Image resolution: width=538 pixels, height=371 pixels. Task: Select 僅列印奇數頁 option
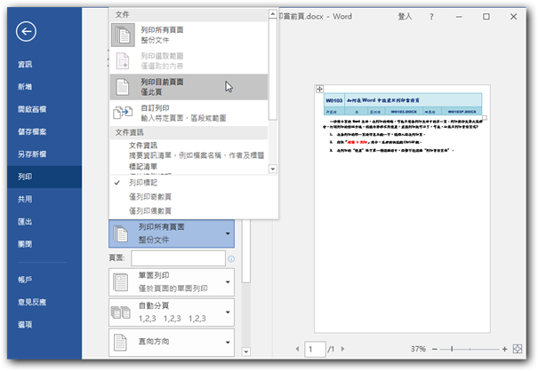[150, 197]
